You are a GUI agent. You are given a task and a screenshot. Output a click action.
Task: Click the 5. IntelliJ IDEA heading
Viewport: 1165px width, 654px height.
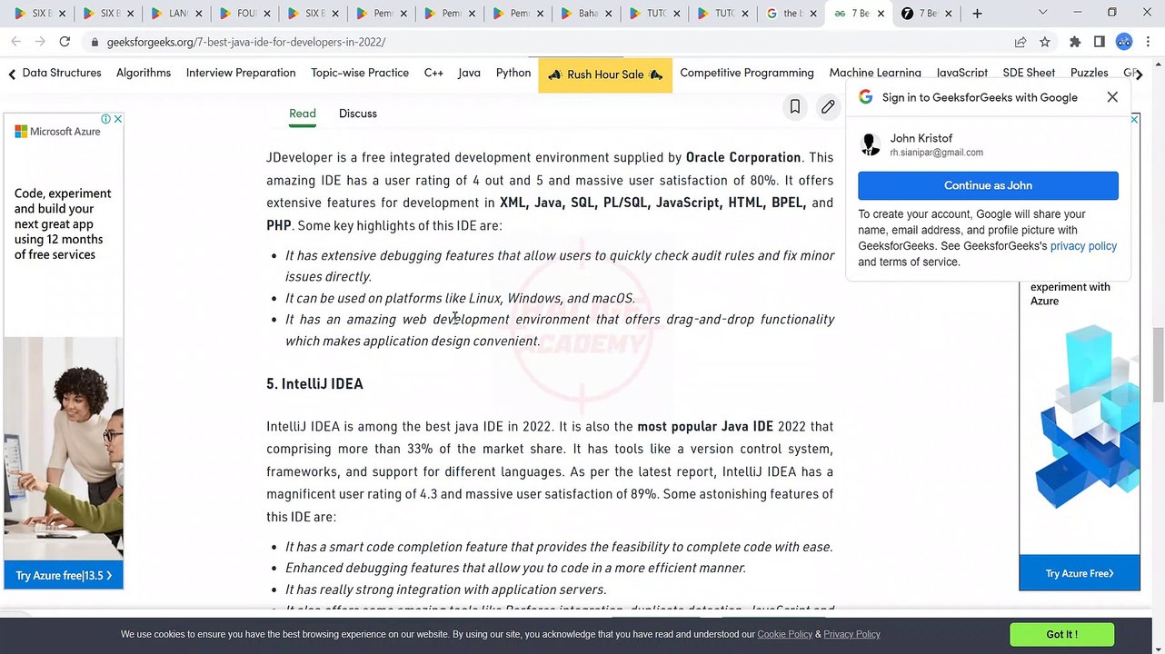[314, 383]
